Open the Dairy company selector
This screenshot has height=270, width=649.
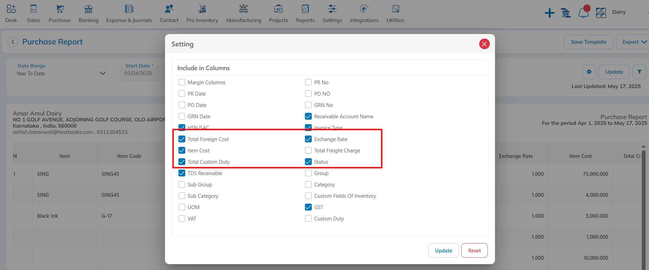pyautogui.click(x=630, y=12)
